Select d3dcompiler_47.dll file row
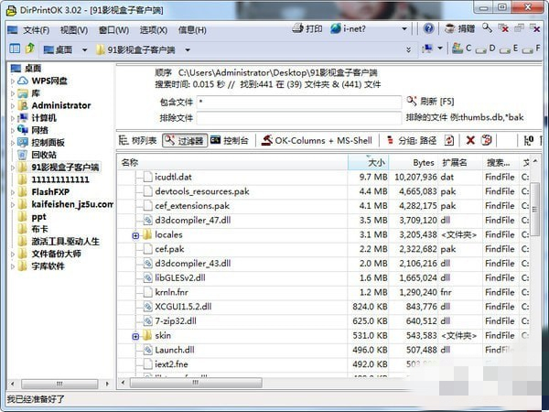This screenshot has height=412, width=549. (x=192, y=221)
